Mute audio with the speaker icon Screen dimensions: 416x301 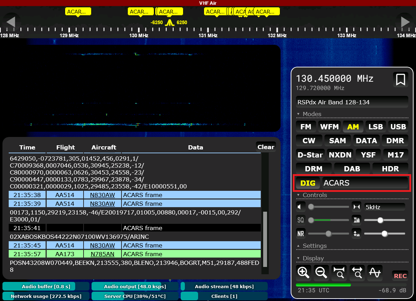[x=300, y=207]
